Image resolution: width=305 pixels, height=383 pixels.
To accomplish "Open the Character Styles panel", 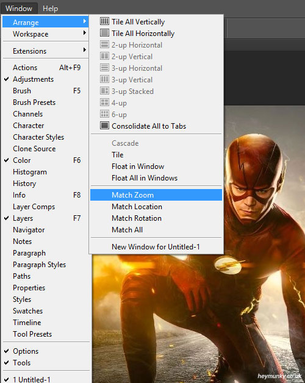I will point(46,137).
